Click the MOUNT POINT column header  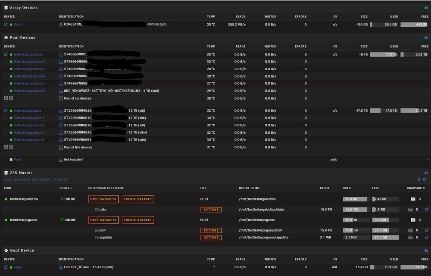click(249, 188)
